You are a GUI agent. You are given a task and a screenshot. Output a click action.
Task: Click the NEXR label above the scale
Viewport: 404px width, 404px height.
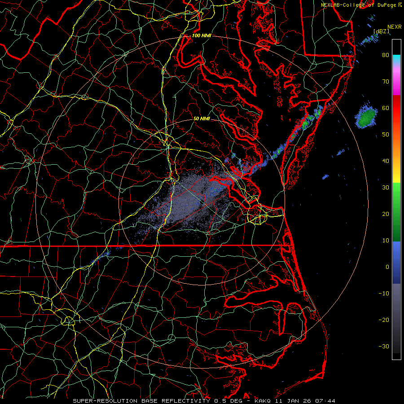click(x=394, y=27)
